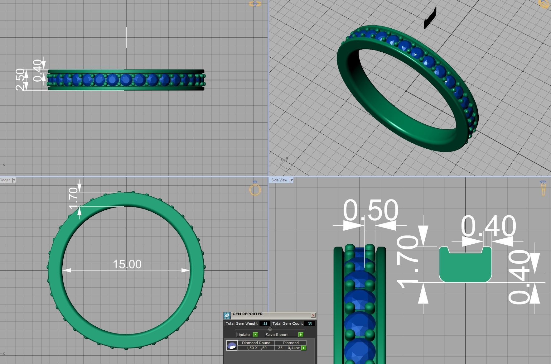
Task: Click the 'Update' text label
Action: pyautogui.click(x=244, y=334)
